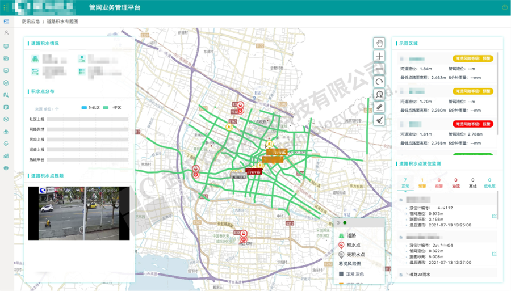Toggle the sidebar menu collapse icon
This screenshot has height=291, width=511.
pos(6,22)
